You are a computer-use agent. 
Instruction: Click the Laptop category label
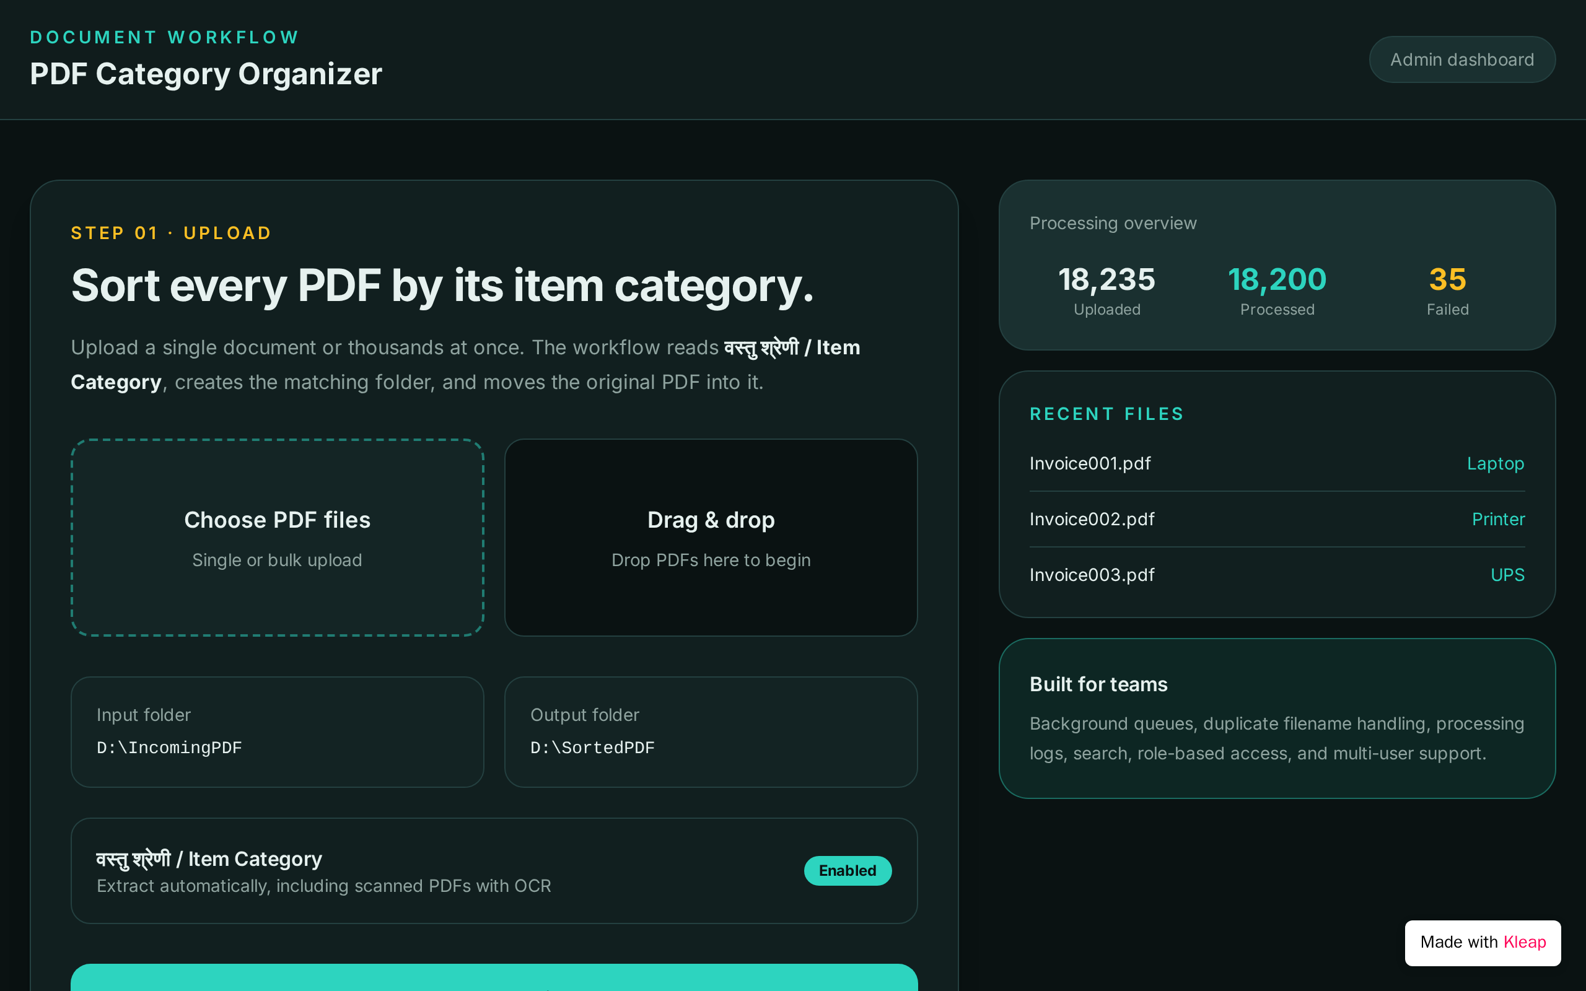coord(1495,463)
